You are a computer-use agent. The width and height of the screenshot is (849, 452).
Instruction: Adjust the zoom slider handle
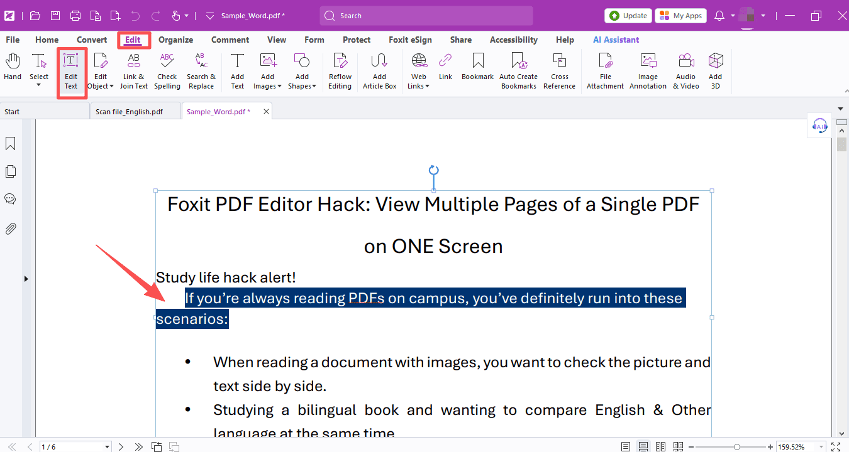(736, 447)
